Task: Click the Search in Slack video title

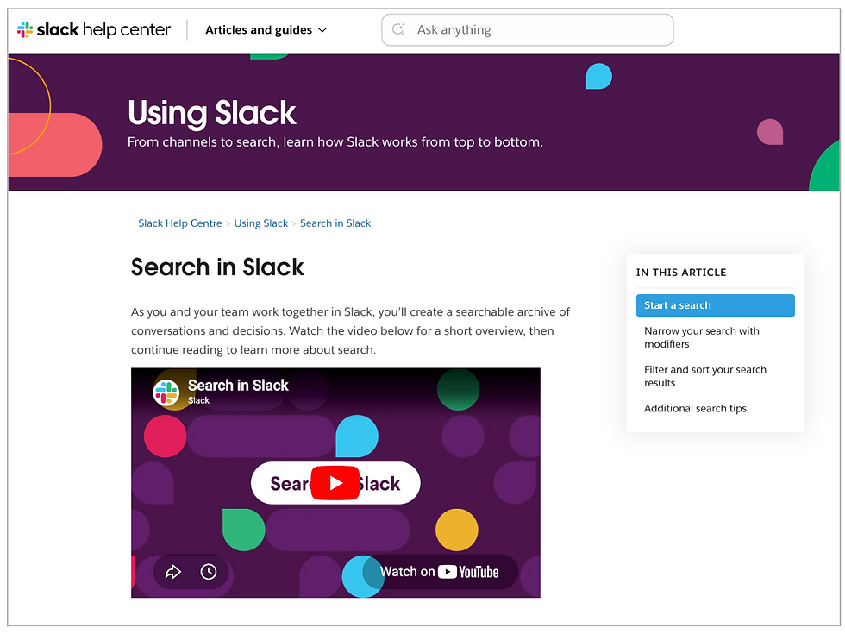Action: (x=238, y=385)
